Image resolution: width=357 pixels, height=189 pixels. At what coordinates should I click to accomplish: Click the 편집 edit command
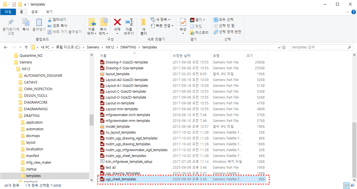coord(196,26)
